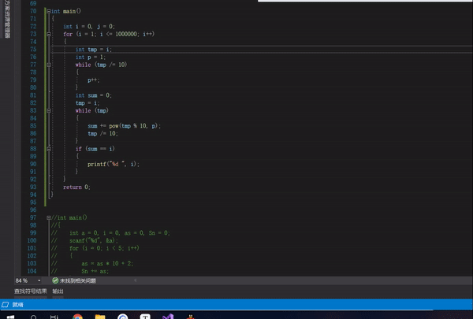Click the printf("%d ", i) statement
473x319 pixels.
tap(114, 165)
